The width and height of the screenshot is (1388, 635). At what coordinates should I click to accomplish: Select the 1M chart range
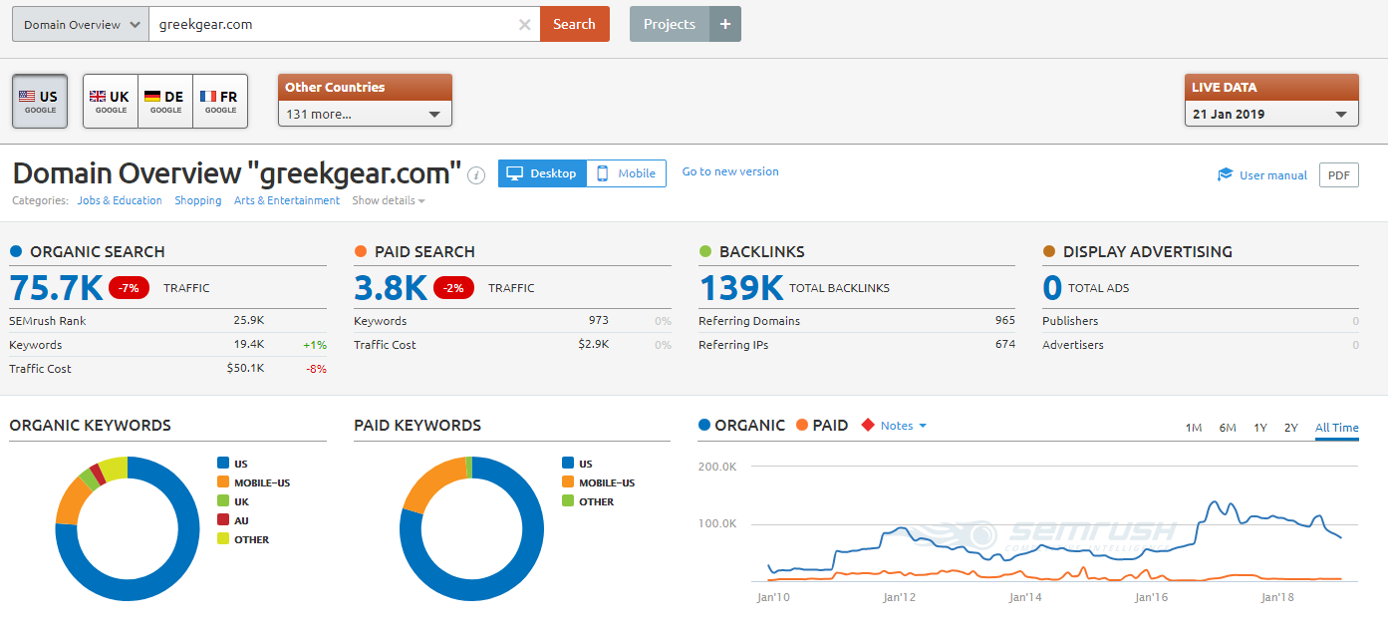tap(1194, 428)
